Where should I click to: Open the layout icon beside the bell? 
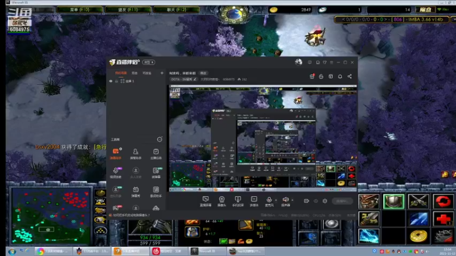click(x=331, y=76)
